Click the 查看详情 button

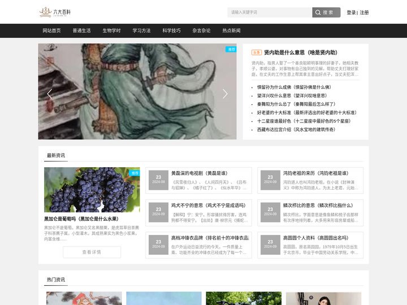(x=92, y=252)
